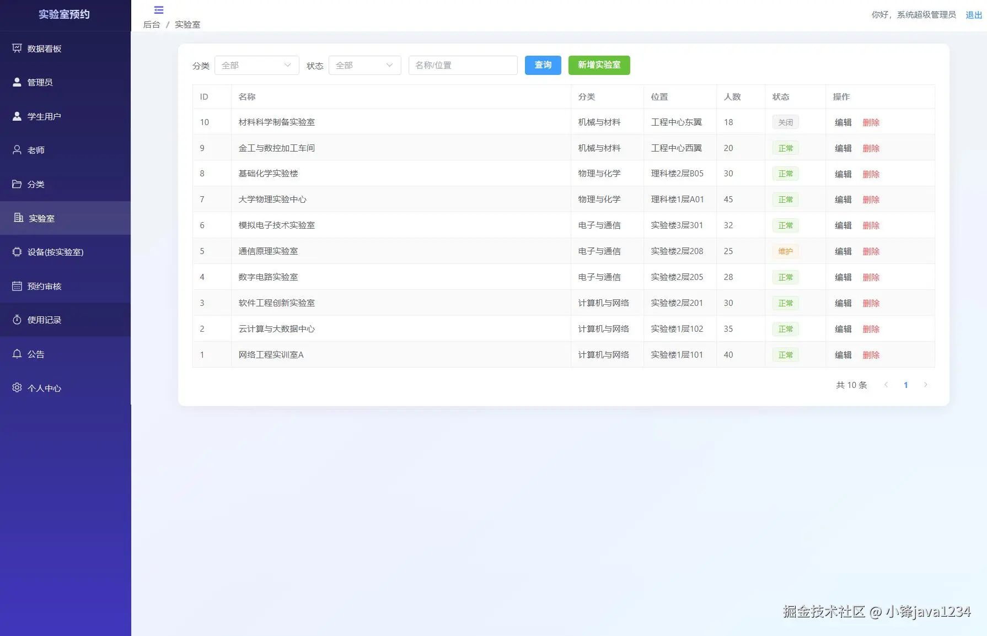Edit the 云计算与大数据中心 row
Screen dimensions: 987x636
pyautogui.click(x=843, y=329)
